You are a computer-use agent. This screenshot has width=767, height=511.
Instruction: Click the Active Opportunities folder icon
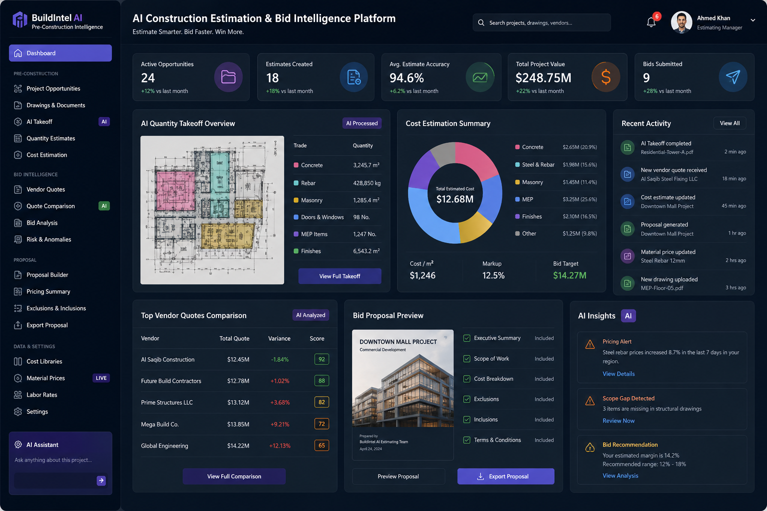point(228,77)
